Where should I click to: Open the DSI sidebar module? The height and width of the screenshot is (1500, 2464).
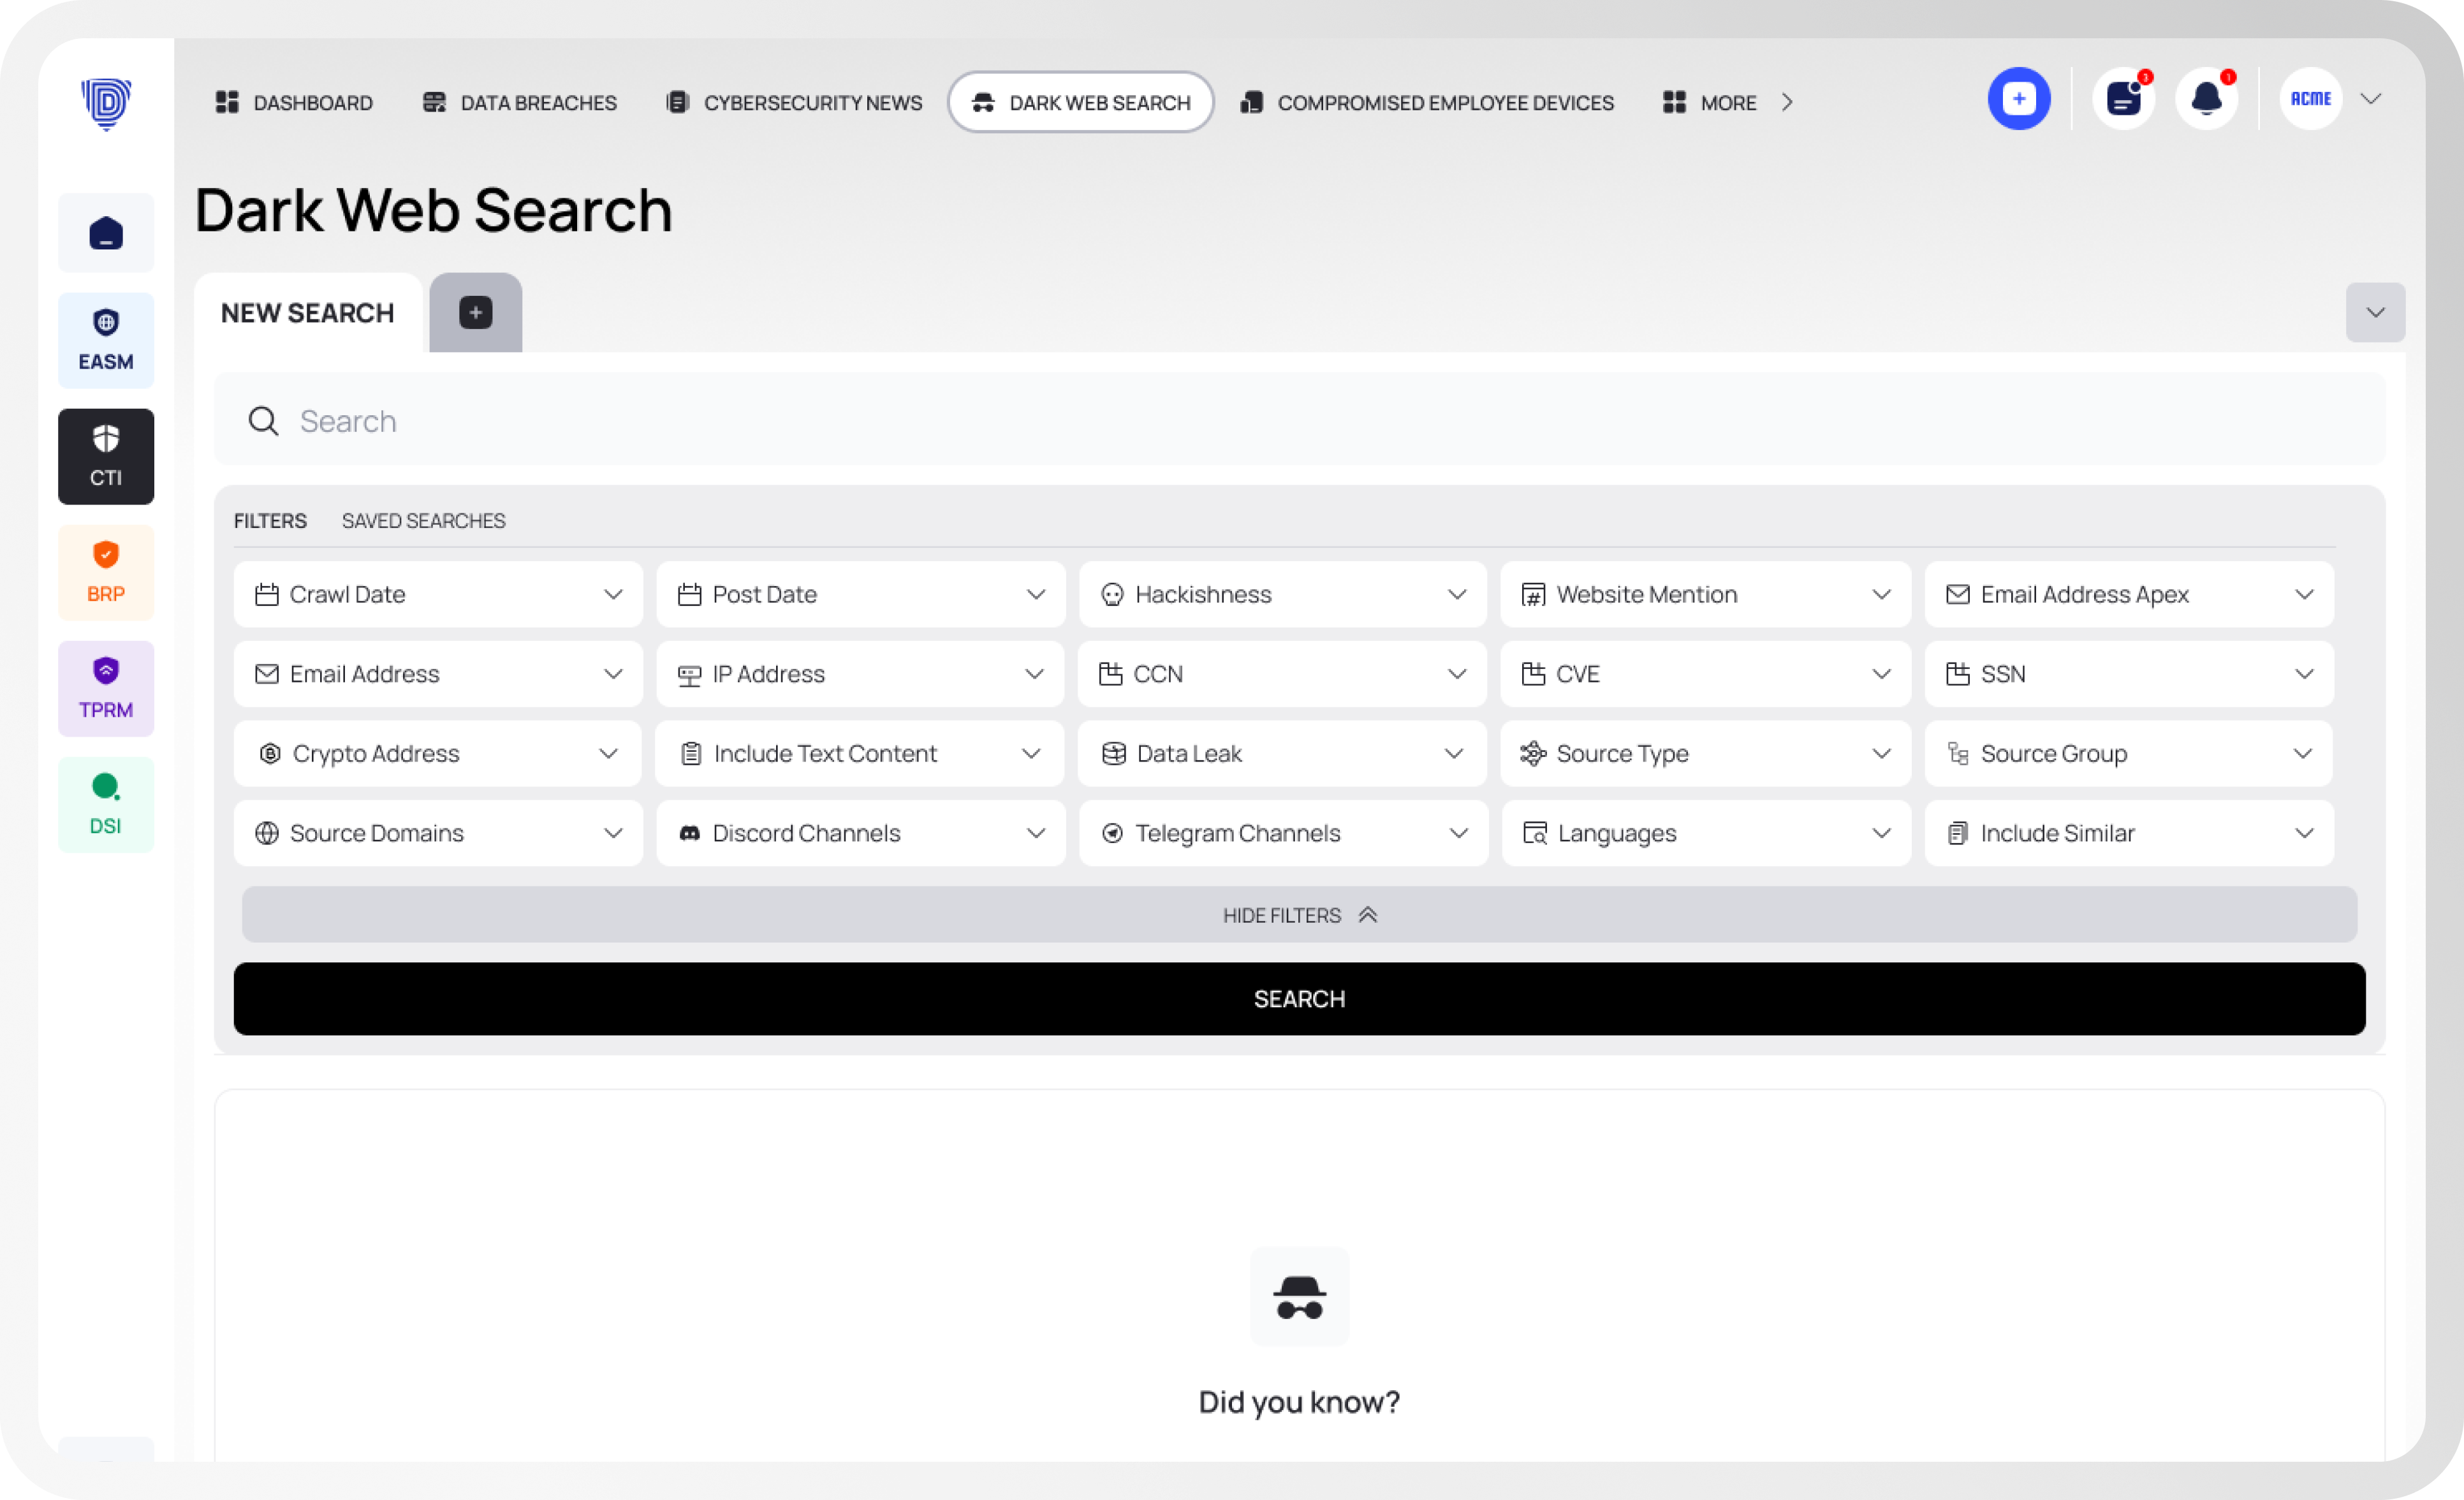click(105, 804)
